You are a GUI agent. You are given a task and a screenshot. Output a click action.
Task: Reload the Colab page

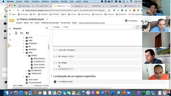point(18,10)
